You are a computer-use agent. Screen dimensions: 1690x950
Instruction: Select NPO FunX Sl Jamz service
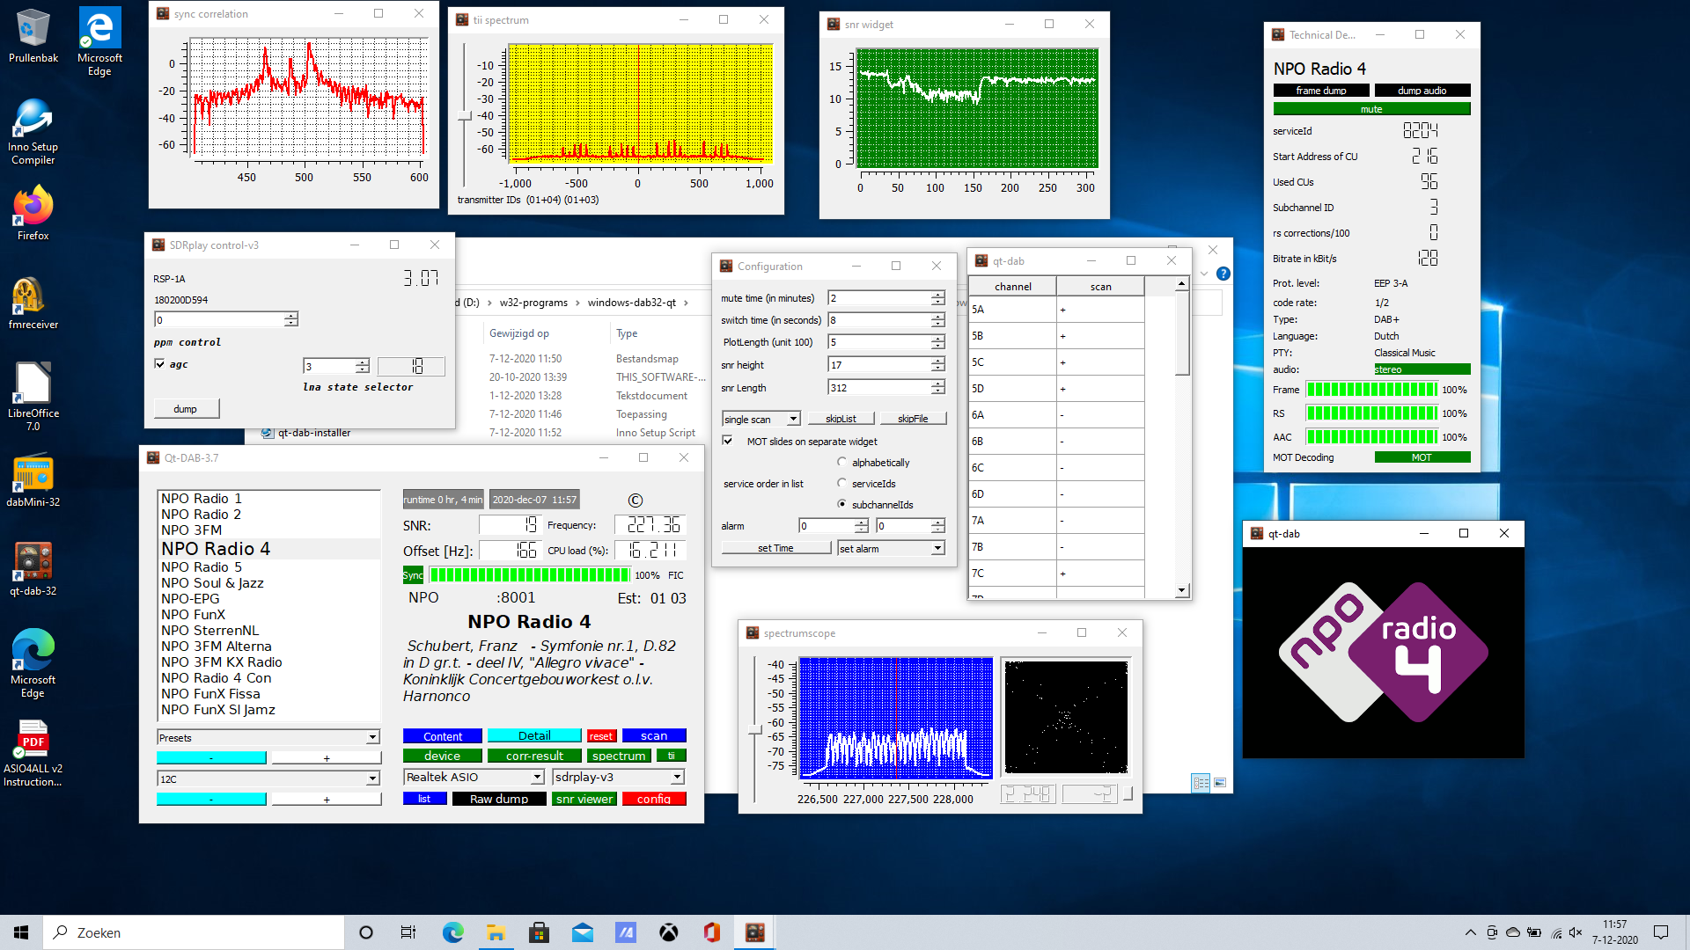(218, 709)
